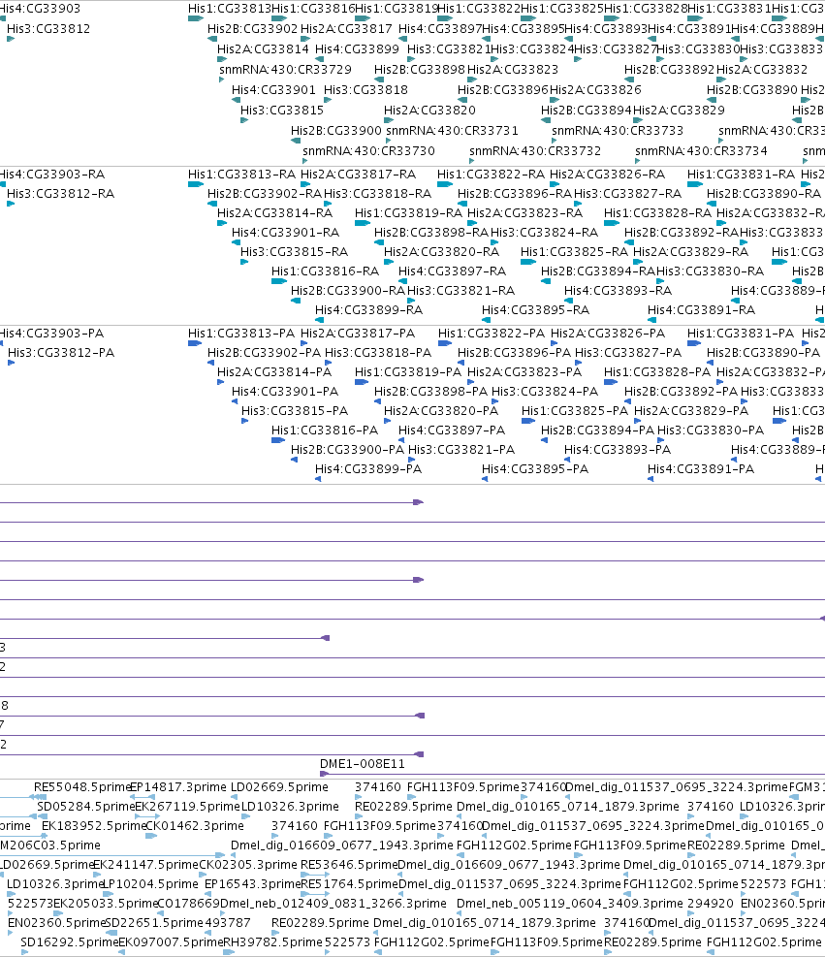The width and height of the screenshot is (825, 957).
Task: Click EST RH39782.5prime
Action: tap(272, 941)
